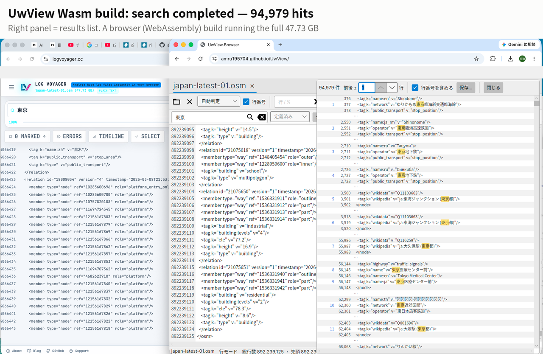
Task: Click the 94,979 件 hit count label
Action: (x=329, y=88)
